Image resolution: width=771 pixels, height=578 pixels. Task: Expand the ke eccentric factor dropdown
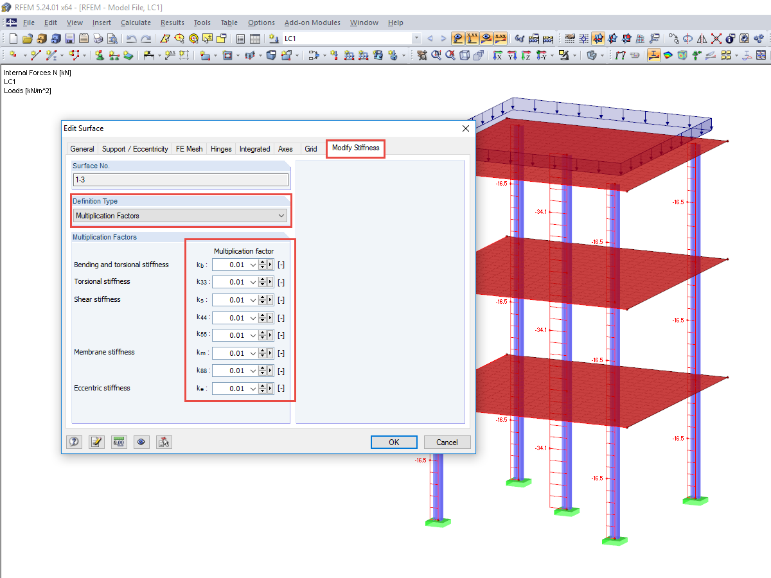coord(253,389)
